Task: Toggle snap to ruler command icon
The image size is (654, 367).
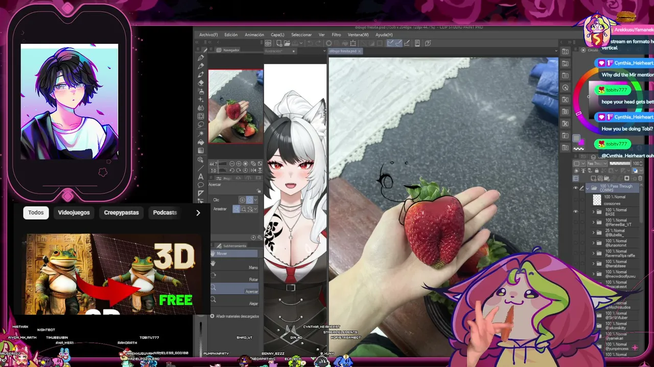Action: click(391, 43)
